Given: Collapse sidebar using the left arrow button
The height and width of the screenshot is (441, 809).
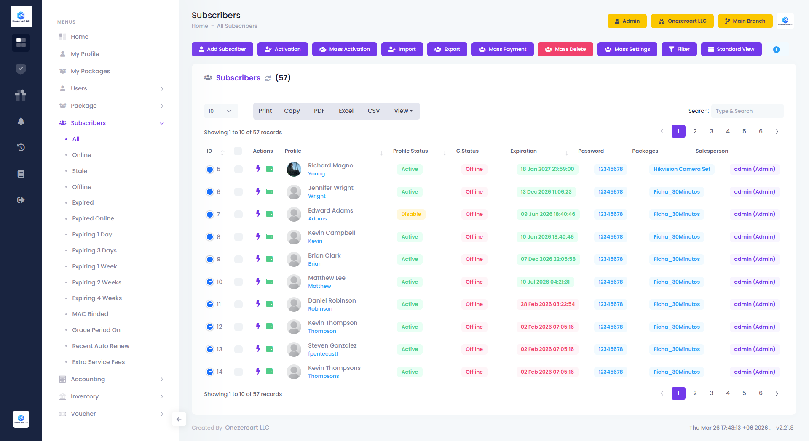Looking at the screenshot, I should click(179, 419).
